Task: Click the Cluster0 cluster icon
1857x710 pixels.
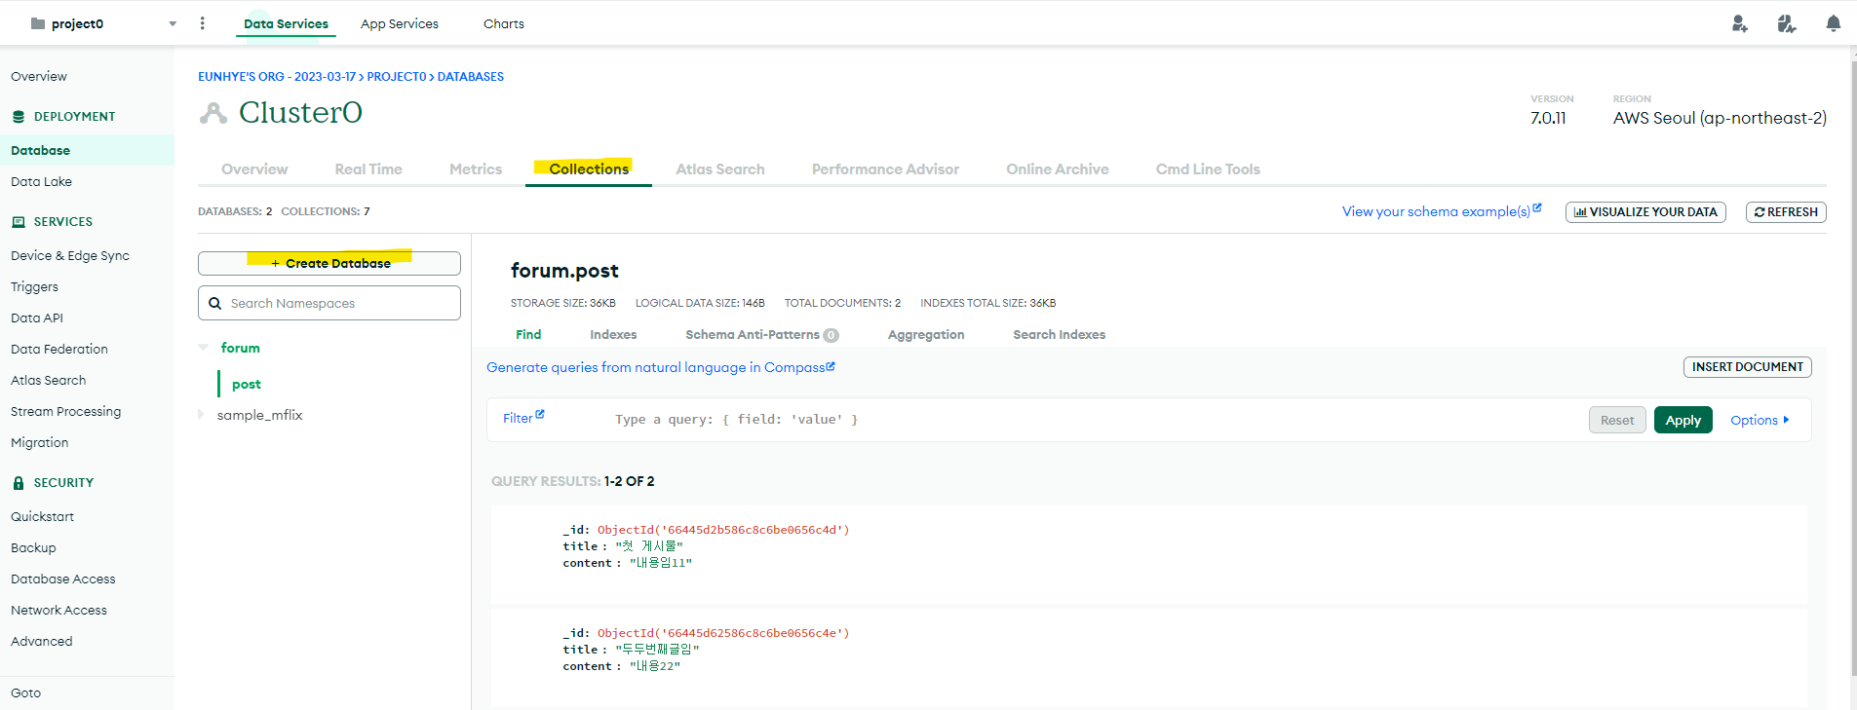Action: tap(213, 113)
